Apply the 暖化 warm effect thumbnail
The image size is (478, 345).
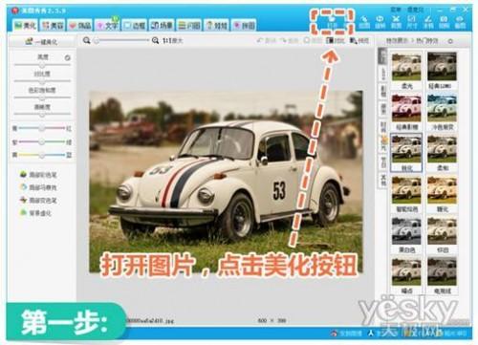click(x=442, y=190)
